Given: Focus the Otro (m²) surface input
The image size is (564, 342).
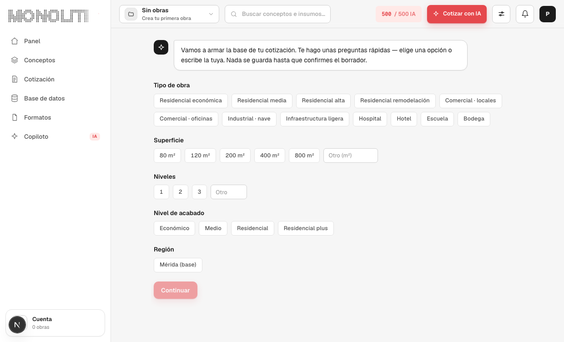Looking at the screenshot, I should pyautogui.click(x=351, y=156).
